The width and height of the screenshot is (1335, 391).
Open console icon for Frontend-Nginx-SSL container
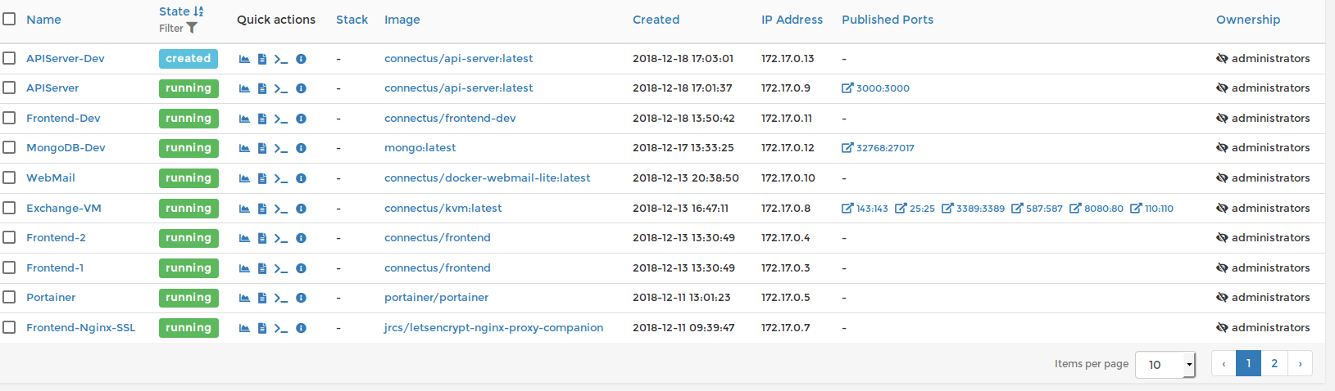point(281,328)
